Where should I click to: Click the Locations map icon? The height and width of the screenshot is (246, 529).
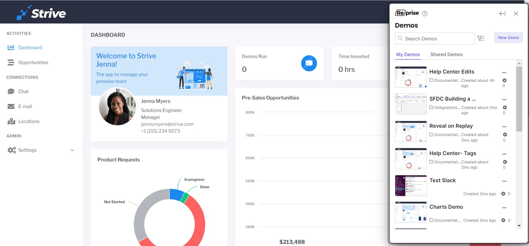[x=11, y=121]
